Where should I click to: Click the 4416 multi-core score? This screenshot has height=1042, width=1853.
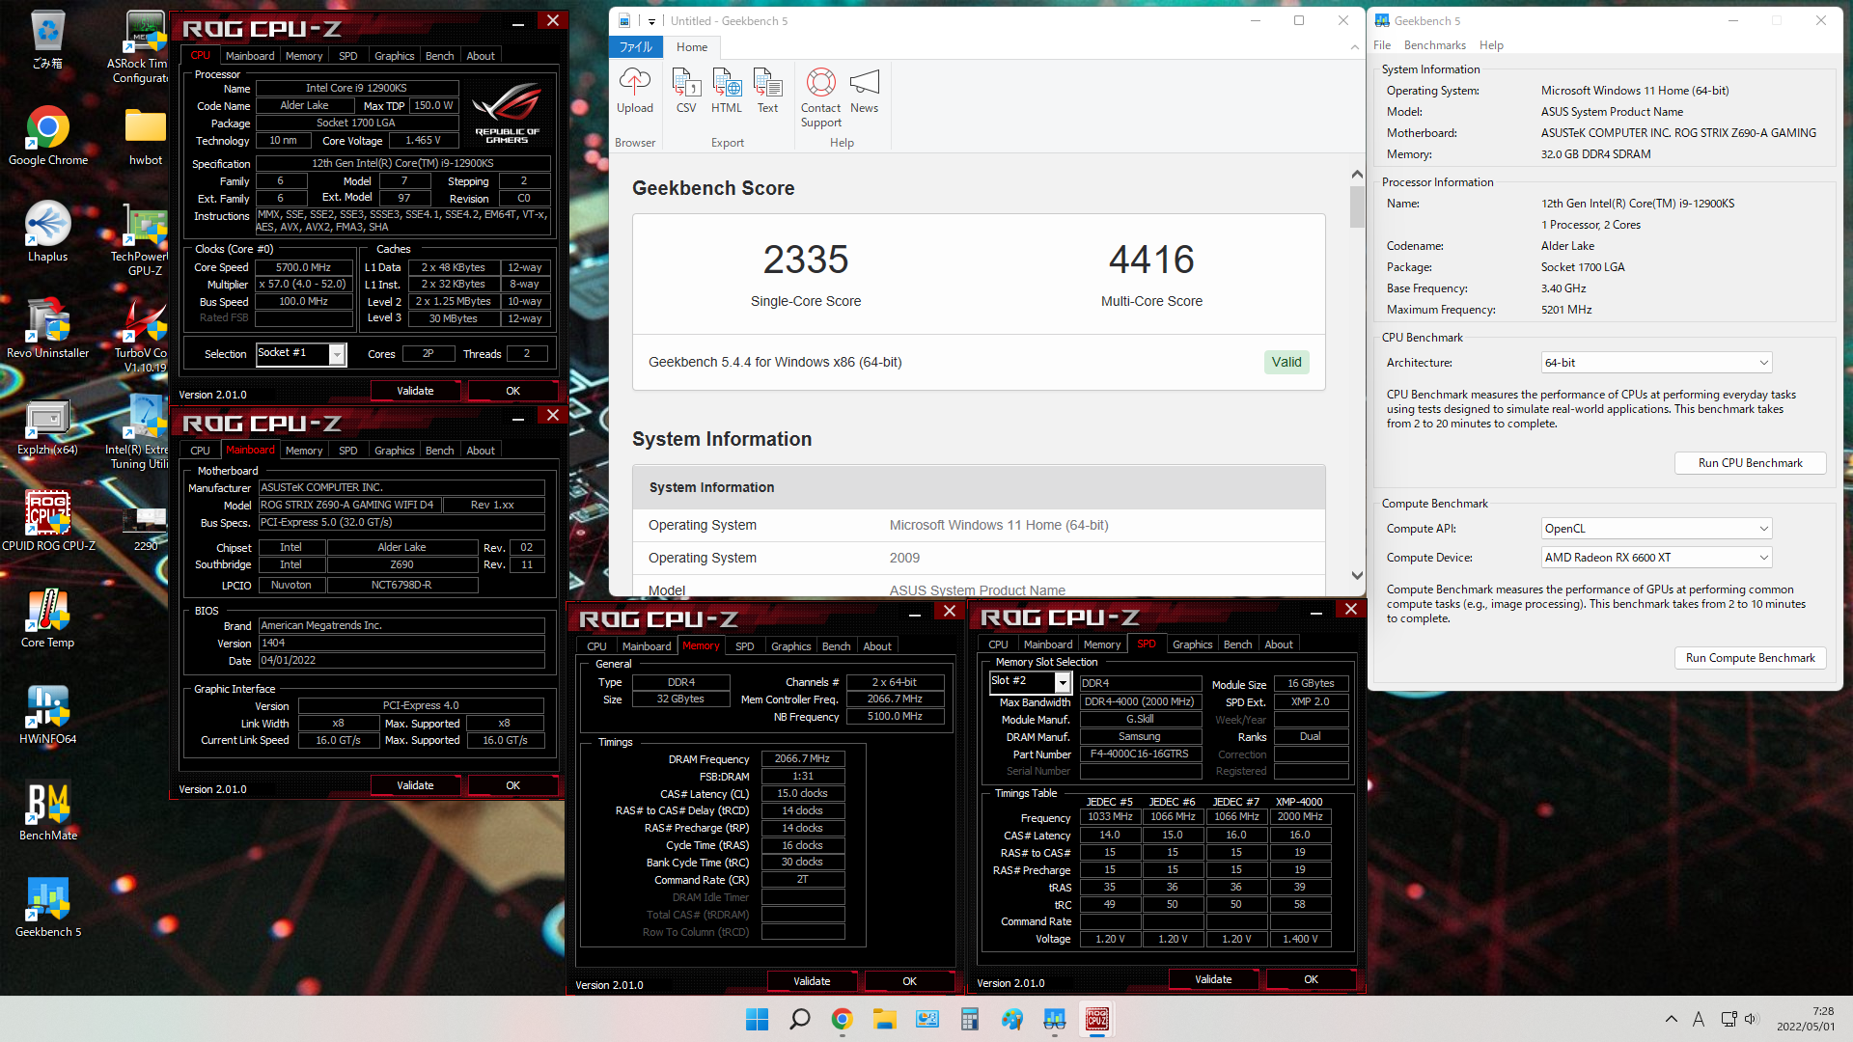point(1151,260)
